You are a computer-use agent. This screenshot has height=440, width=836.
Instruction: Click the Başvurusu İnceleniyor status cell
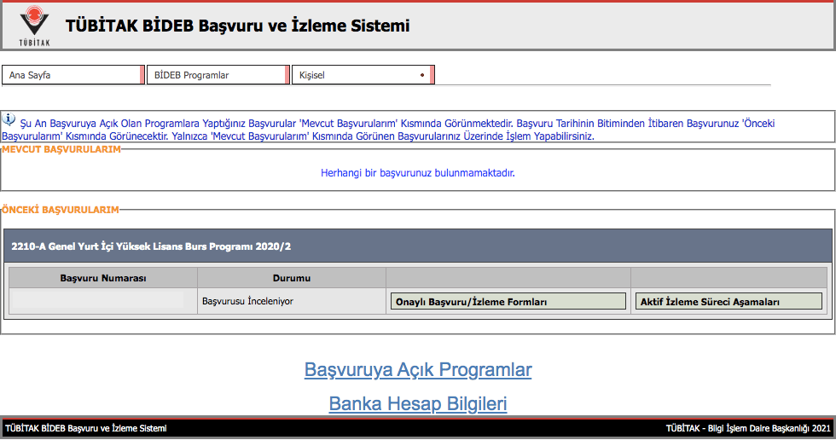pyautogui.click(x=247, y=301)
